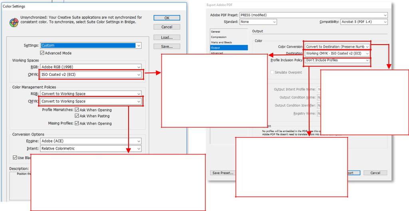
Task: Toggle Missing Profiles Ask When Opening
Action: click(x=77, y=123)
